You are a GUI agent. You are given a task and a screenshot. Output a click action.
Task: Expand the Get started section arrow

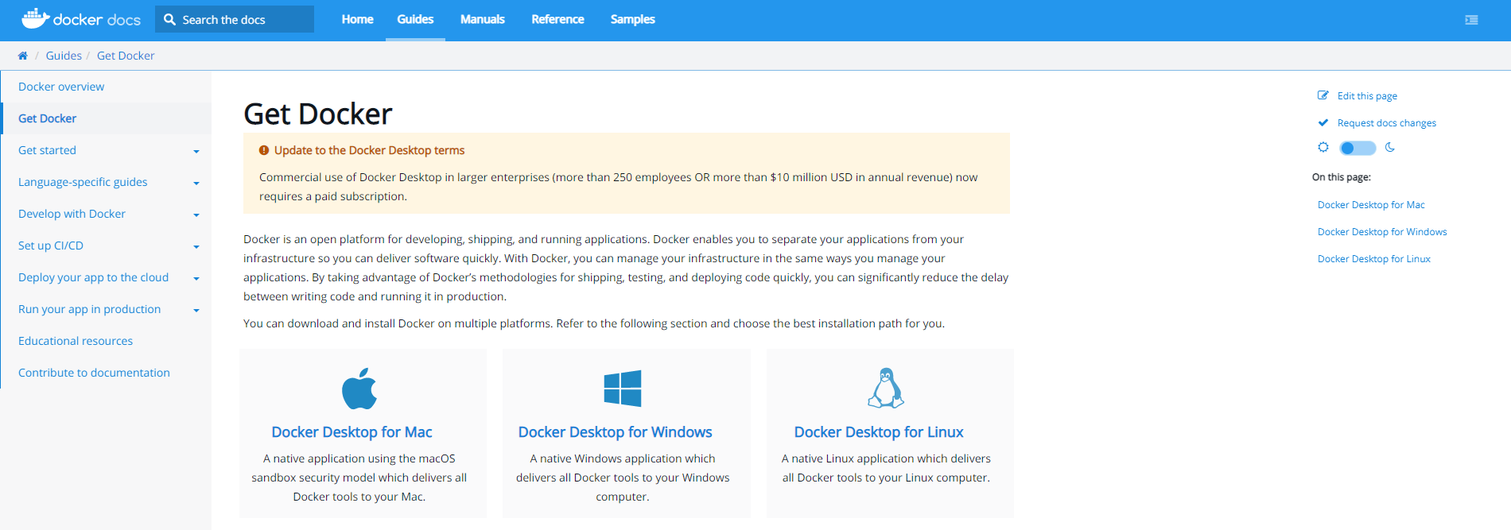click(x=196, y=151)
